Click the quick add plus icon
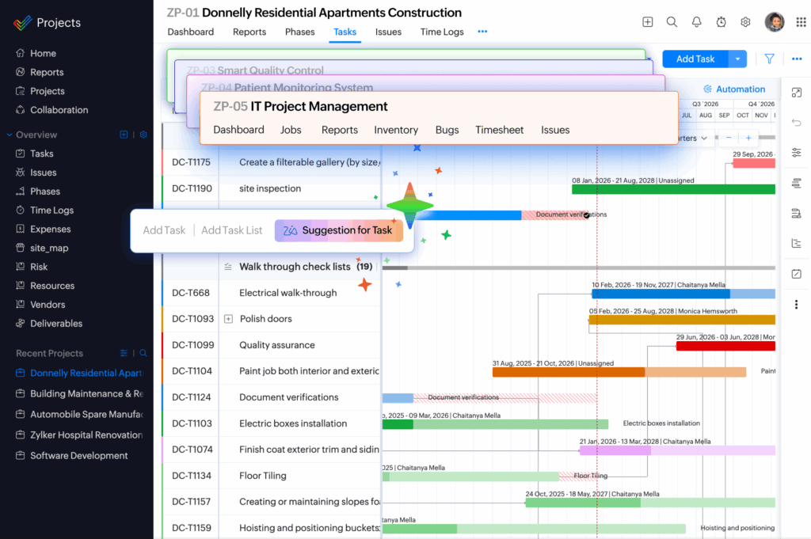This screenshot has height=539, width=811. [648, 22]
